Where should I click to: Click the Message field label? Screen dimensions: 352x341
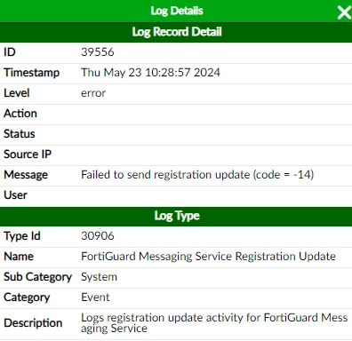(x=26, y=175)
